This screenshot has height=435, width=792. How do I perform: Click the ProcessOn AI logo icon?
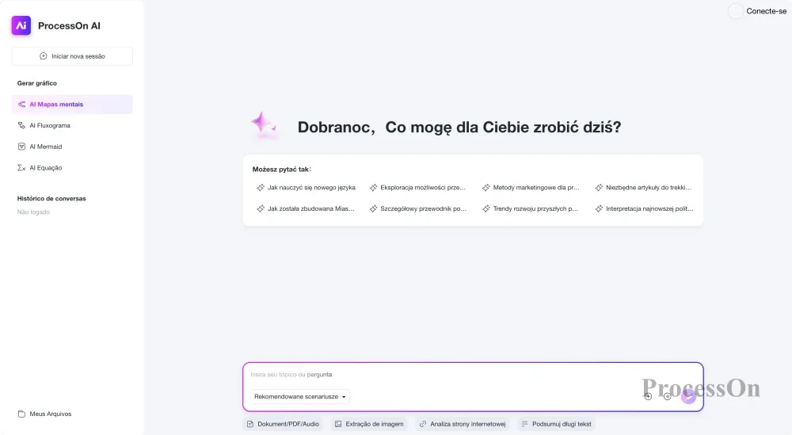coord(21,26)
